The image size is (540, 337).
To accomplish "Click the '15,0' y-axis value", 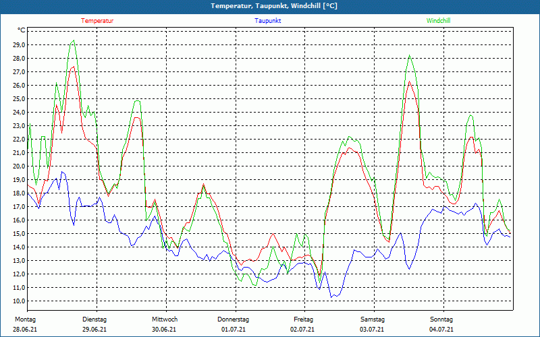I will (x=20, y=233).
